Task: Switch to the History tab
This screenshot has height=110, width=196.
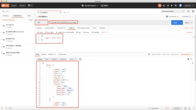Action: [6, 16]
